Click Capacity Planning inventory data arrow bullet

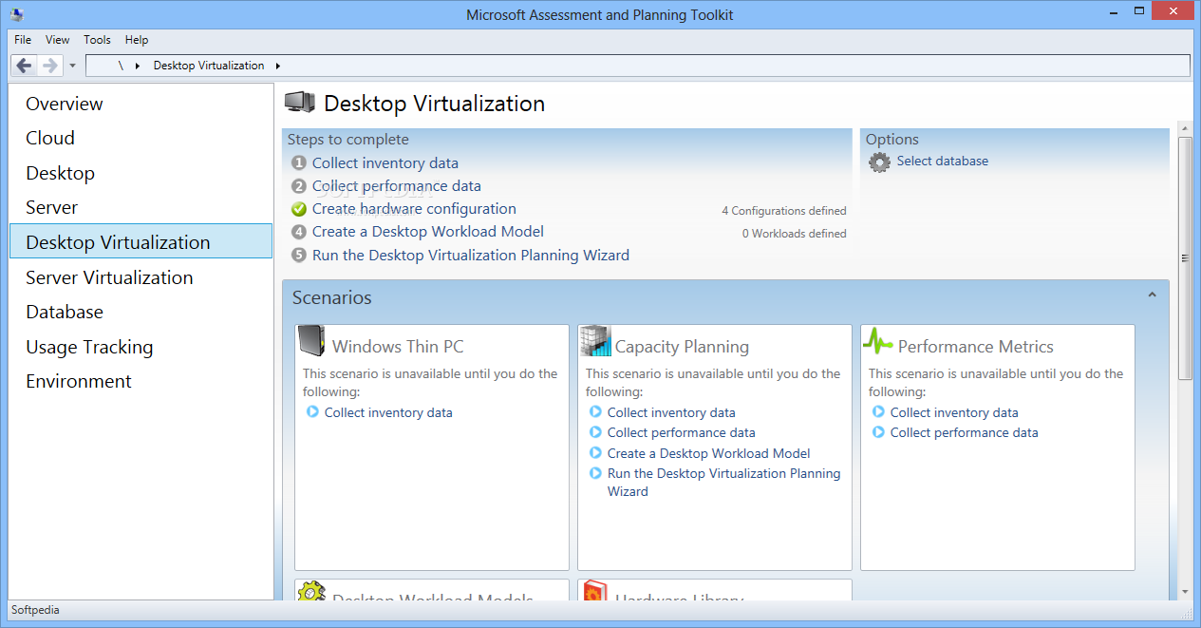[595, 412]
